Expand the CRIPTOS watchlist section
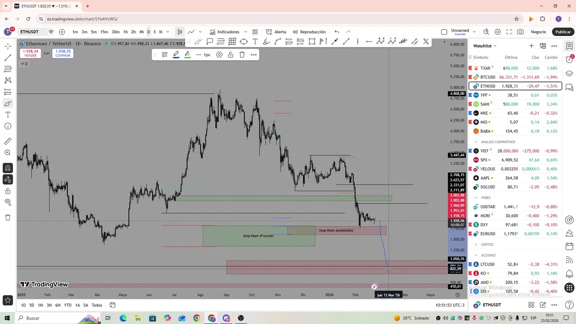The width and height of the screenshot is (576, 324). click(476, 244)
